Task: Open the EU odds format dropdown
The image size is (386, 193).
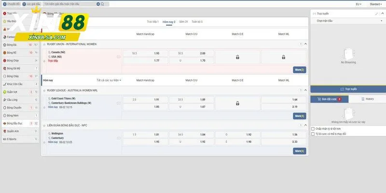Action: [359, 3]
